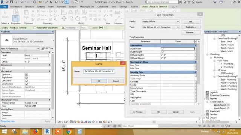
Task: Open the File tab
Action: click(4, 7)
